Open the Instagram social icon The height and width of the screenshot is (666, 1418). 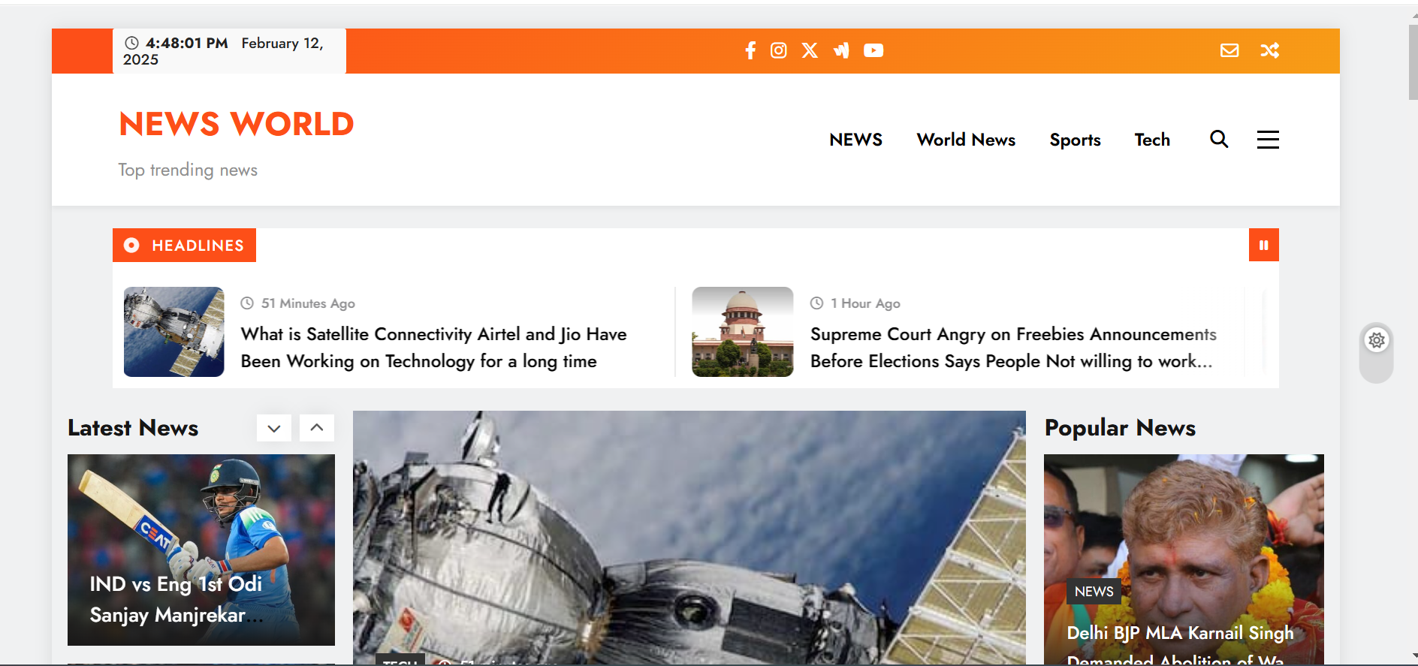point(779,50)
